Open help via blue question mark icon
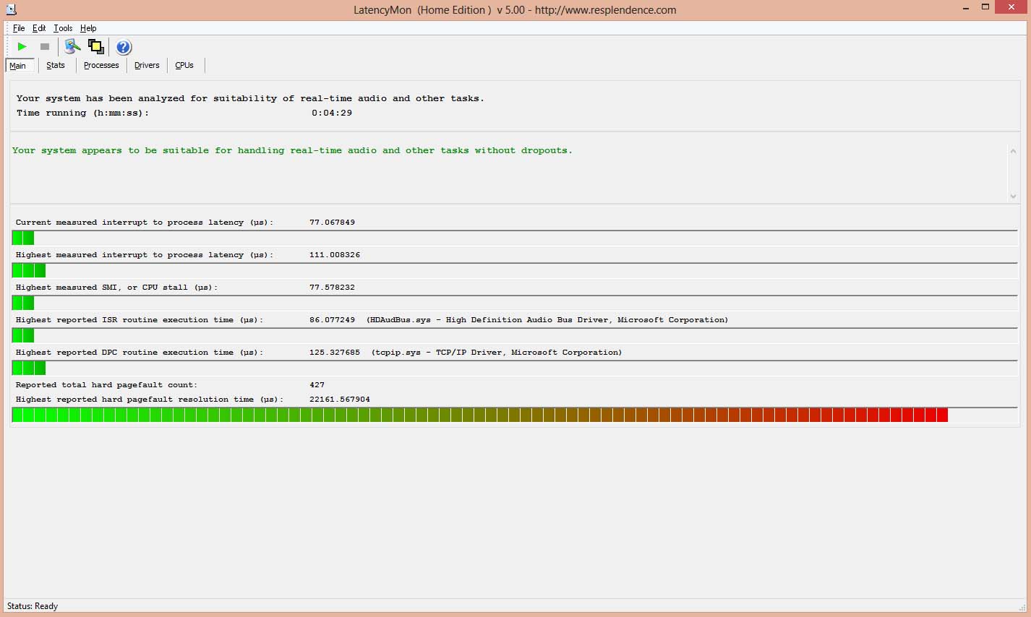This screenshot has height=617, width=1031. coord(124,47)
